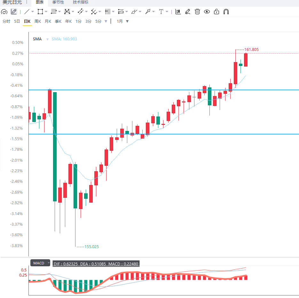Switch to the 季节性 tab

(58, 2)
